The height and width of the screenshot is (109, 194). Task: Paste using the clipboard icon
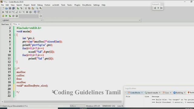pyautogui.click(x=33, y=8)
